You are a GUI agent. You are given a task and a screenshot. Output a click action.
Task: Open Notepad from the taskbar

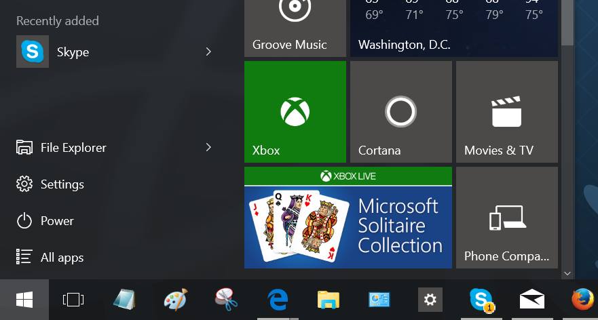[x=124, y=300]
